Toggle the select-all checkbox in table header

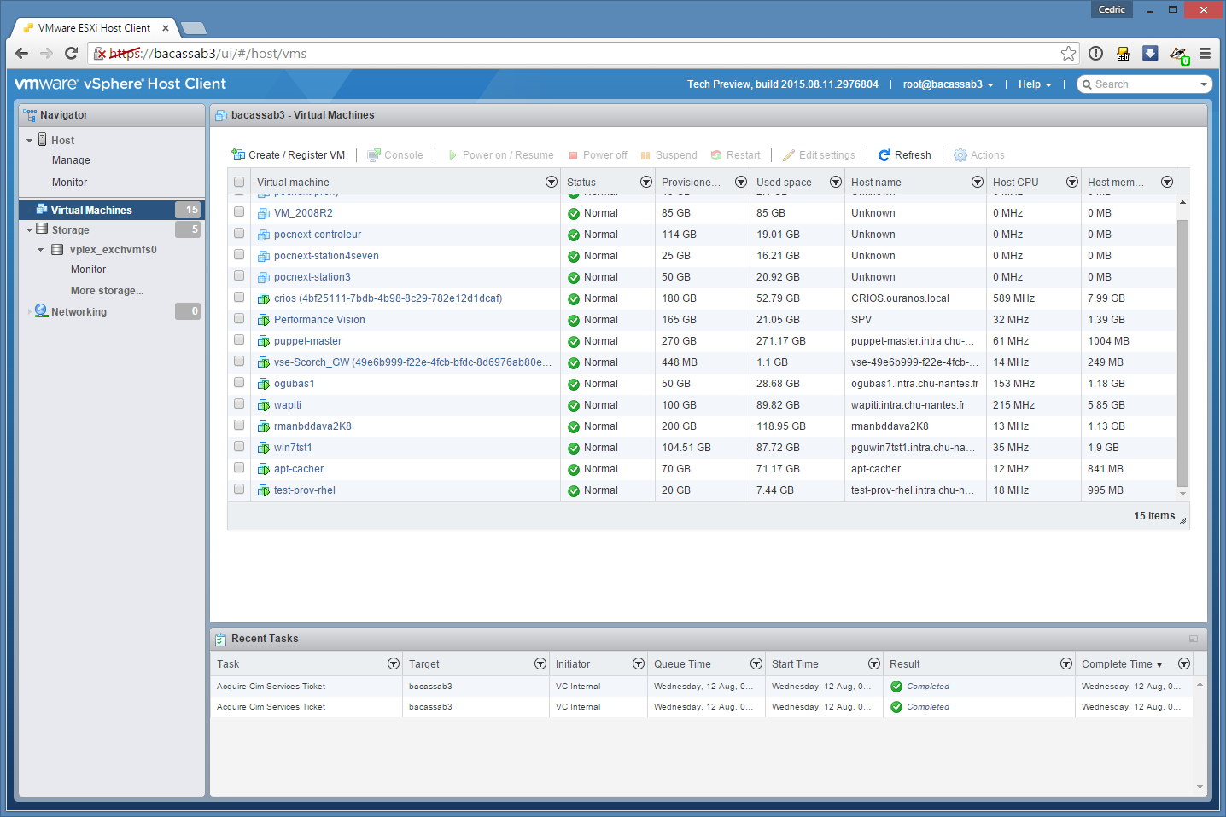click(x=239, y=182)
